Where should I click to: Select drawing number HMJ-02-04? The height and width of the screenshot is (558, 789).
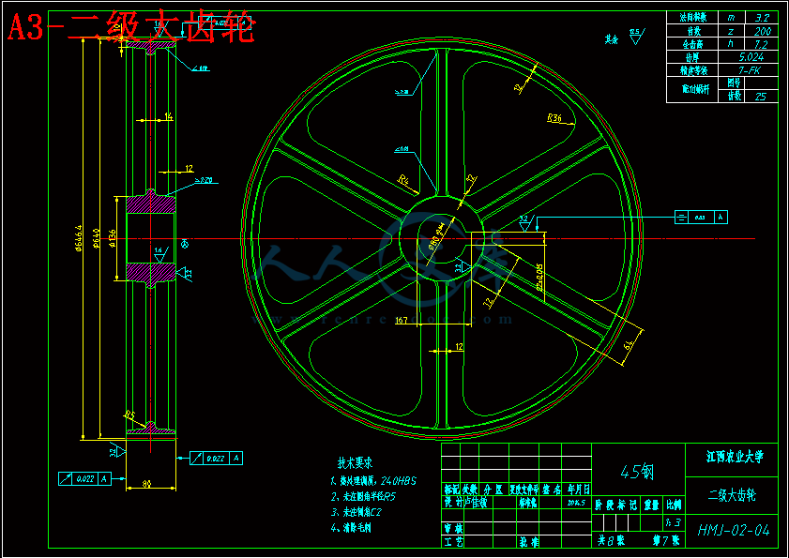734,531
